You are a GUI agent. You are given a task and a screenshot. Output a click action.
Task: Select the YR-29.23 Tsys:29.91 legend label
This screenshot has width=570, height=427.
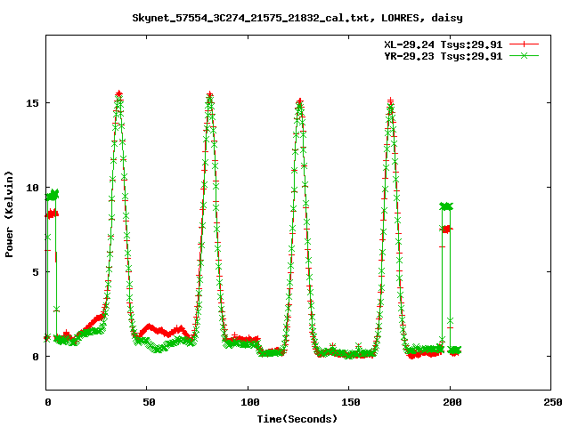pyautogui.click(x=444, y=56)
